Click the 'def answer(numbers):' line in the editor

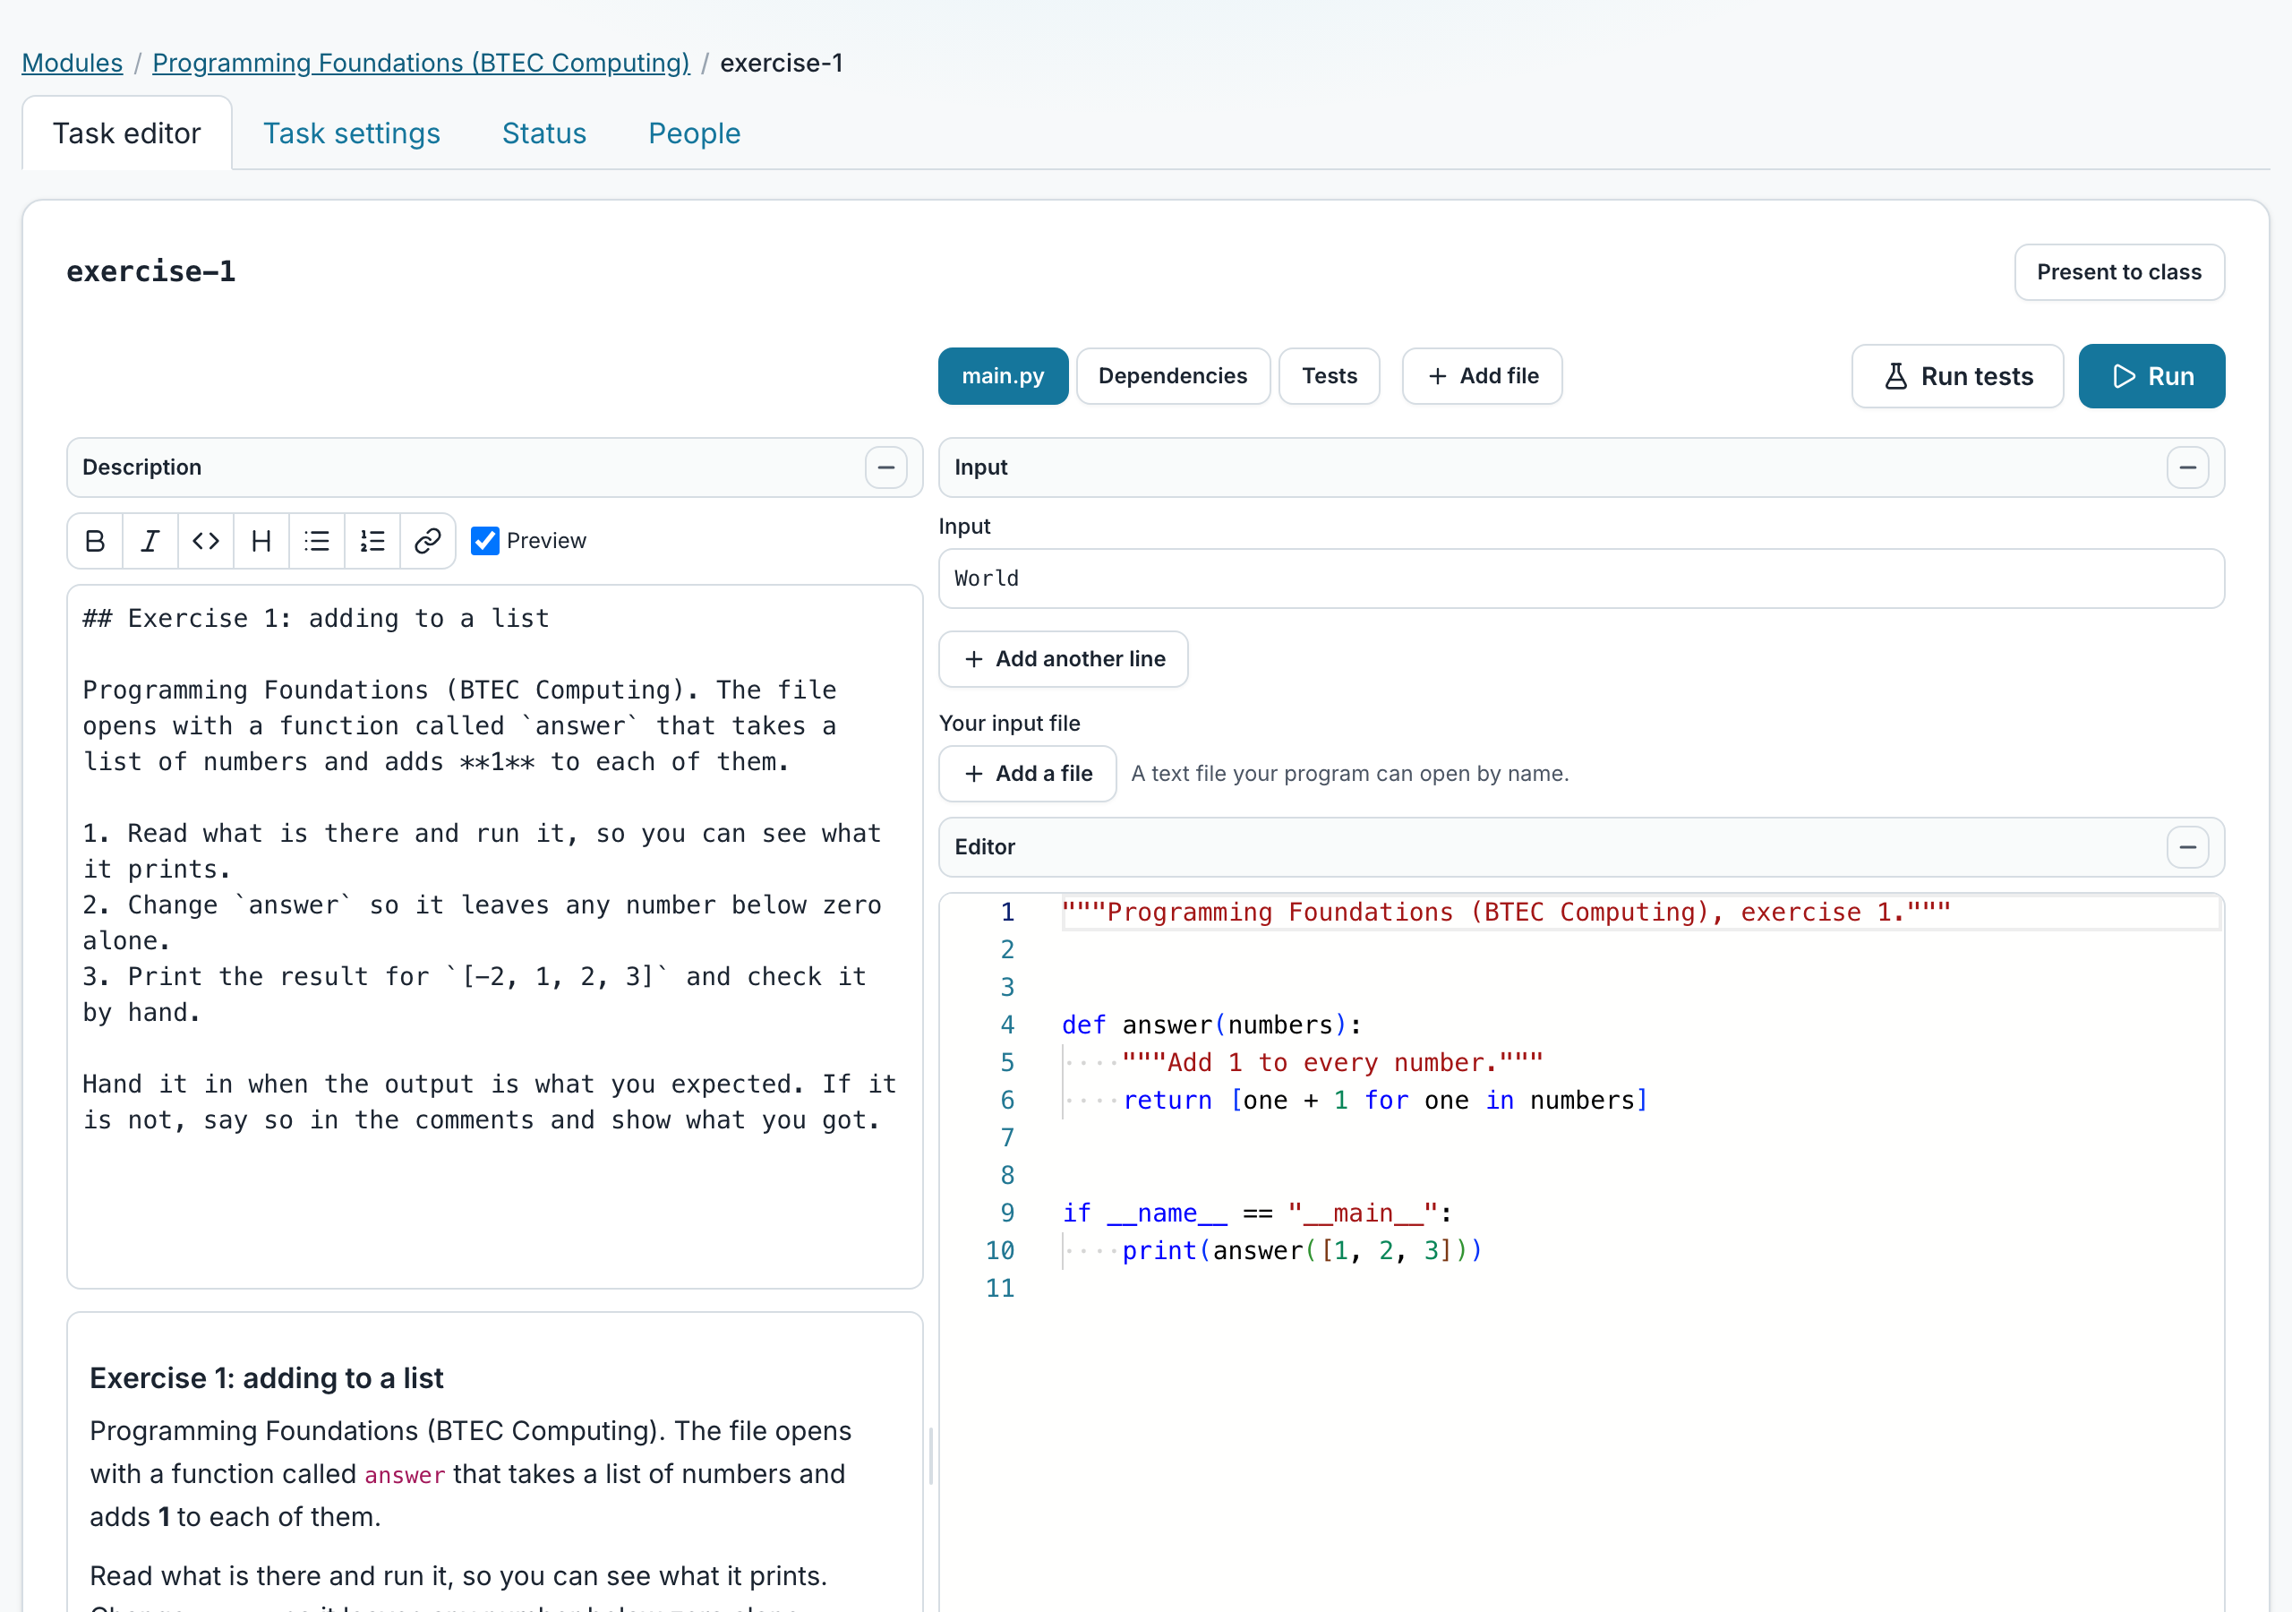click(1212, 1025)
